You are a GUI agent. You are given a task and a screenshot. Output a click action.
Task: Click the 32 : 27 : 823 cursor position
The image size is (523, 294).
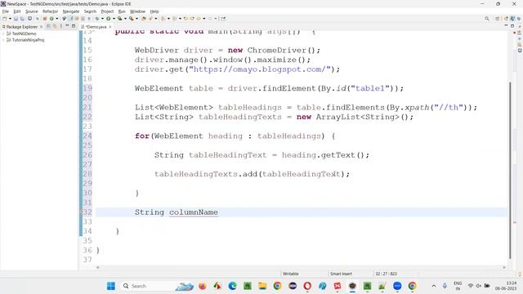coord(386,274)
